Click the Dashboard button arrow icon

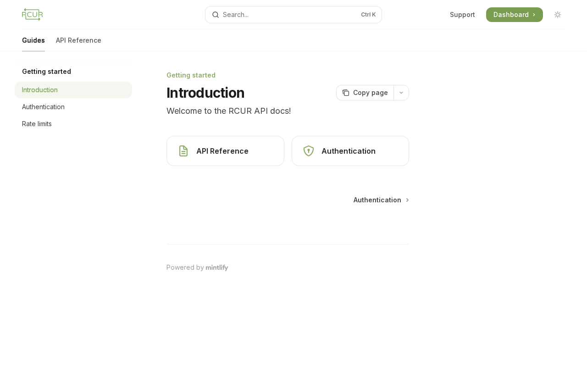click(534, 15)
